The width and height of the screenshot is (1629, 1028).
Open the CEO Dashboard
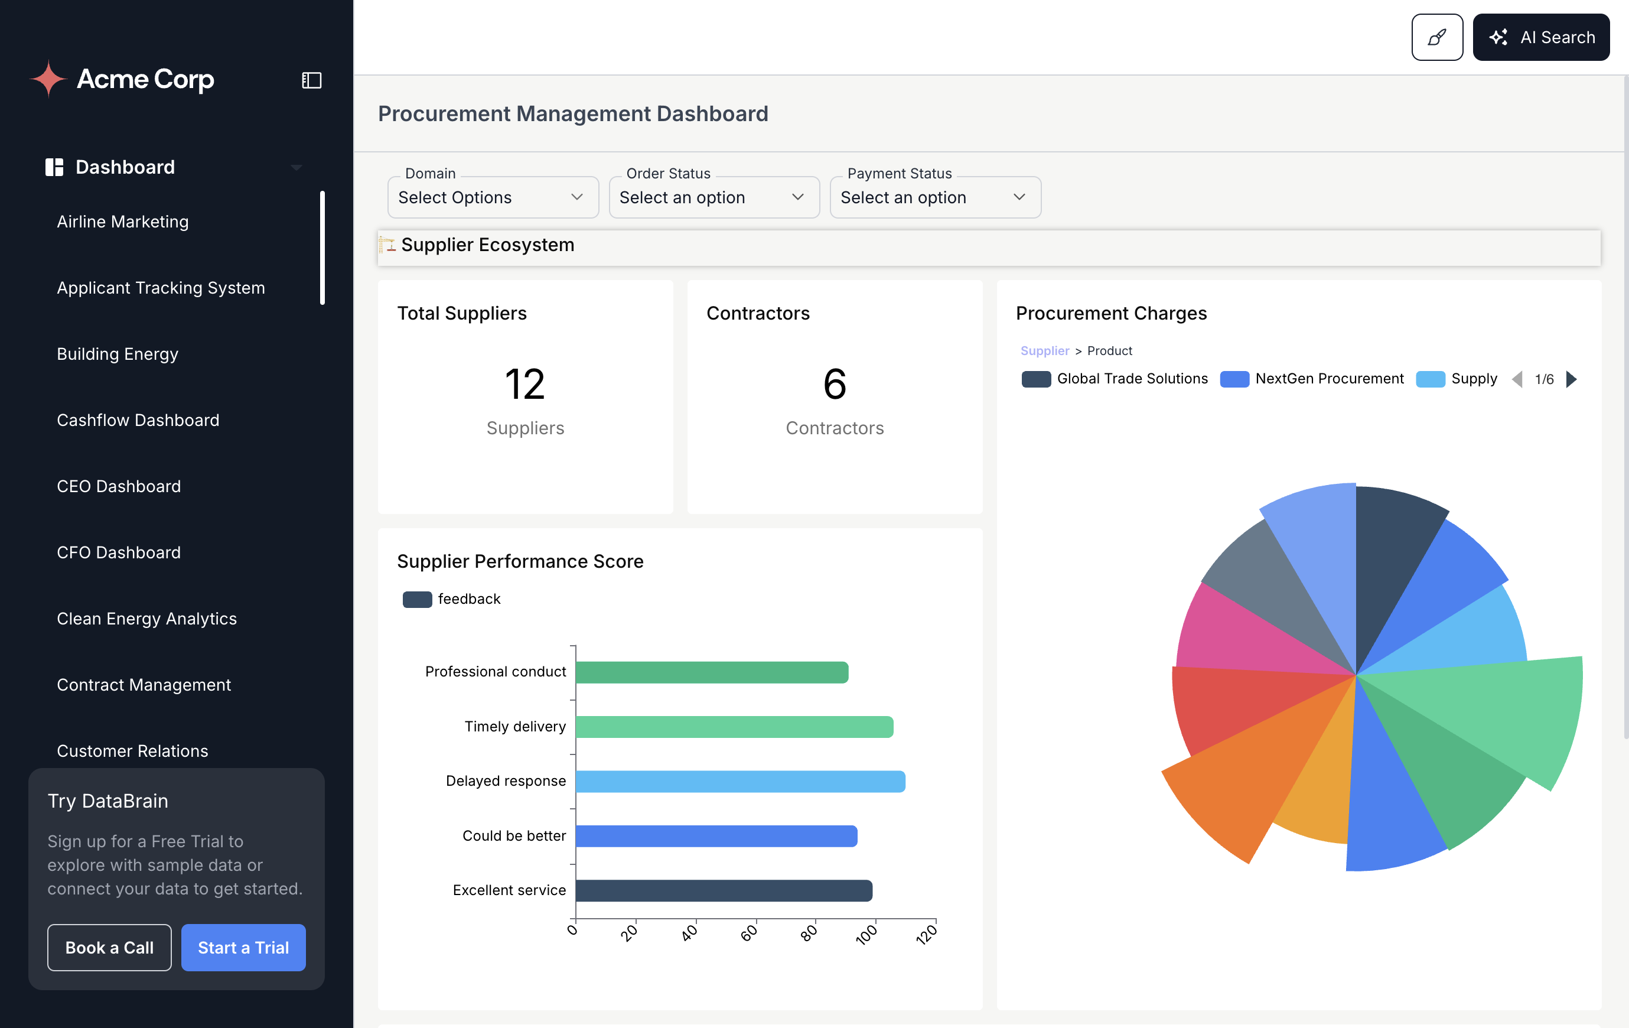(x=118, y=486)
